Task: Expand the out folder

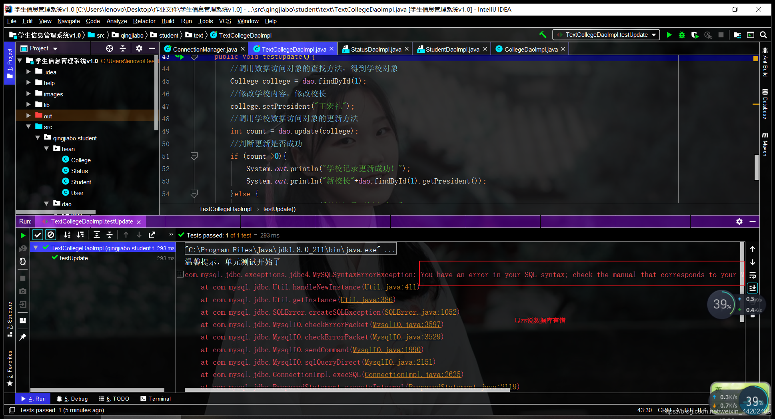Action: tap(28, 116)
